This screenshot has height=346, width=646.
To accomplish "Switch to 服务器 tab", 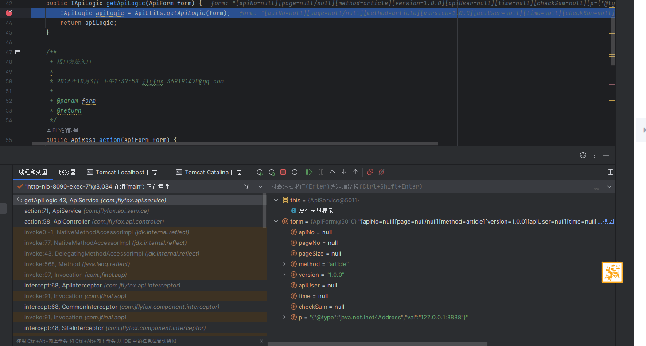I will click(67, 172).
